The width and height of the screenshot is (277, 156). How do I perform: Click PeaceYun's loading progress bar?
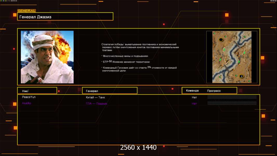pos(232,97)
